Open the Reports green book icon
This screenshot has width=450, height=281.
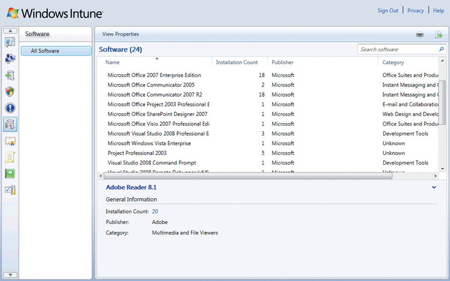(10, 173)
